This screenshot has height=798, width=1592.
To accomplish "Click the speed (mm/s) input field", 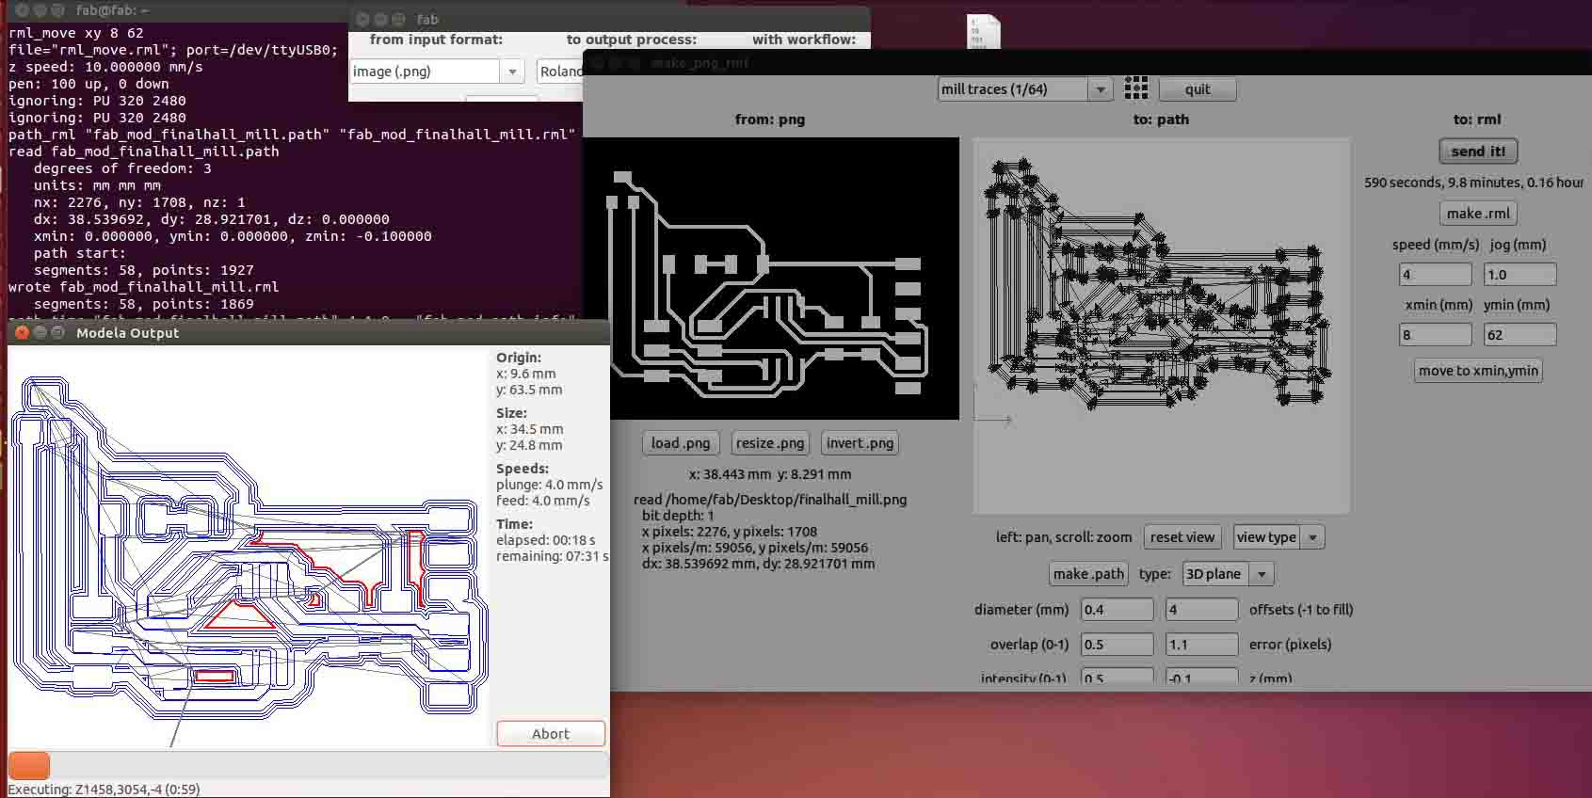I will [1435, 275].
